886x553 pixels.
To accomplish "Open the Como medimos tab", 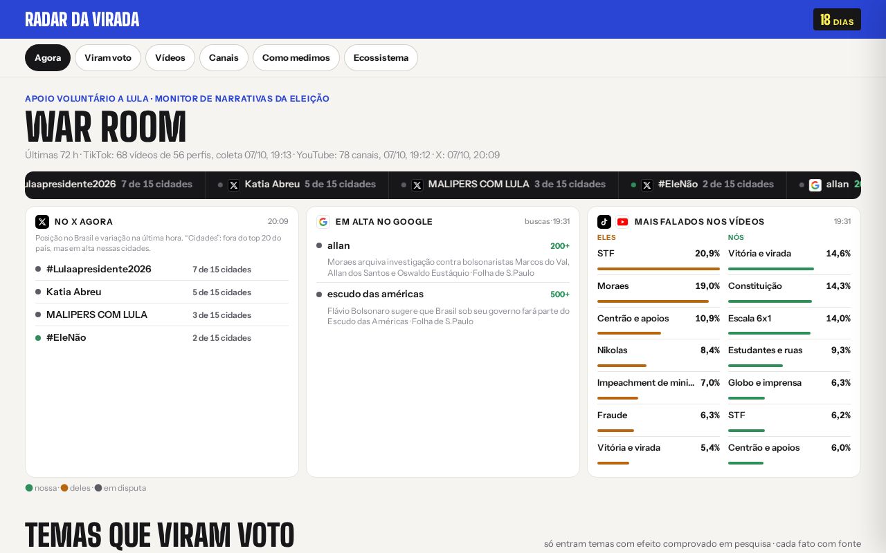I will pos(296,58).
